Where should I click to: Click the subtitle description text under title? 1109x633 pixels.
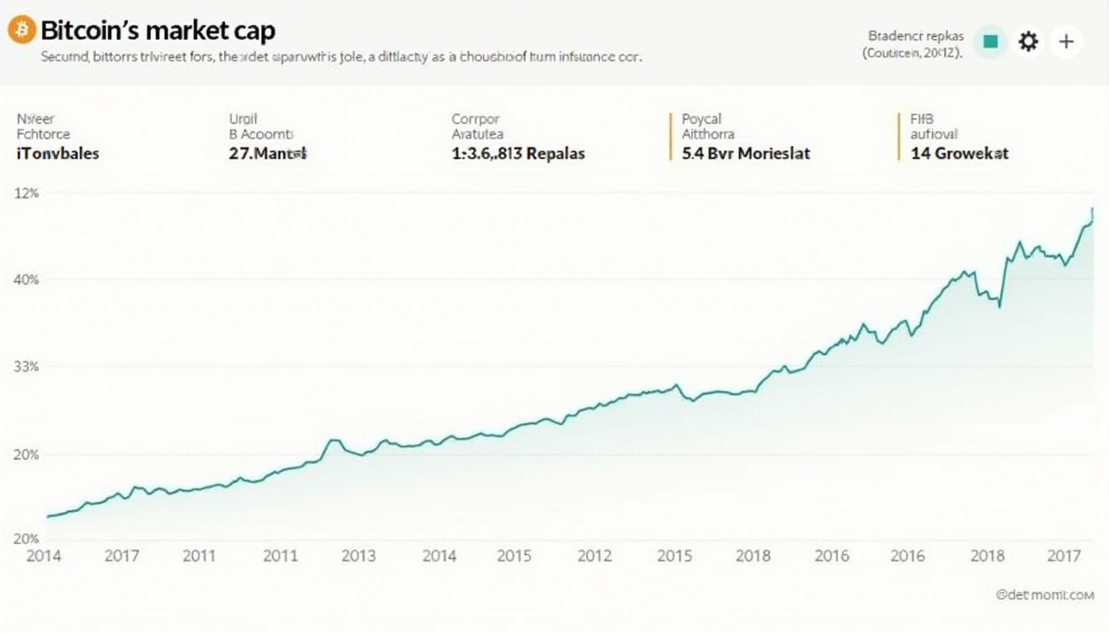coord(341,57)
